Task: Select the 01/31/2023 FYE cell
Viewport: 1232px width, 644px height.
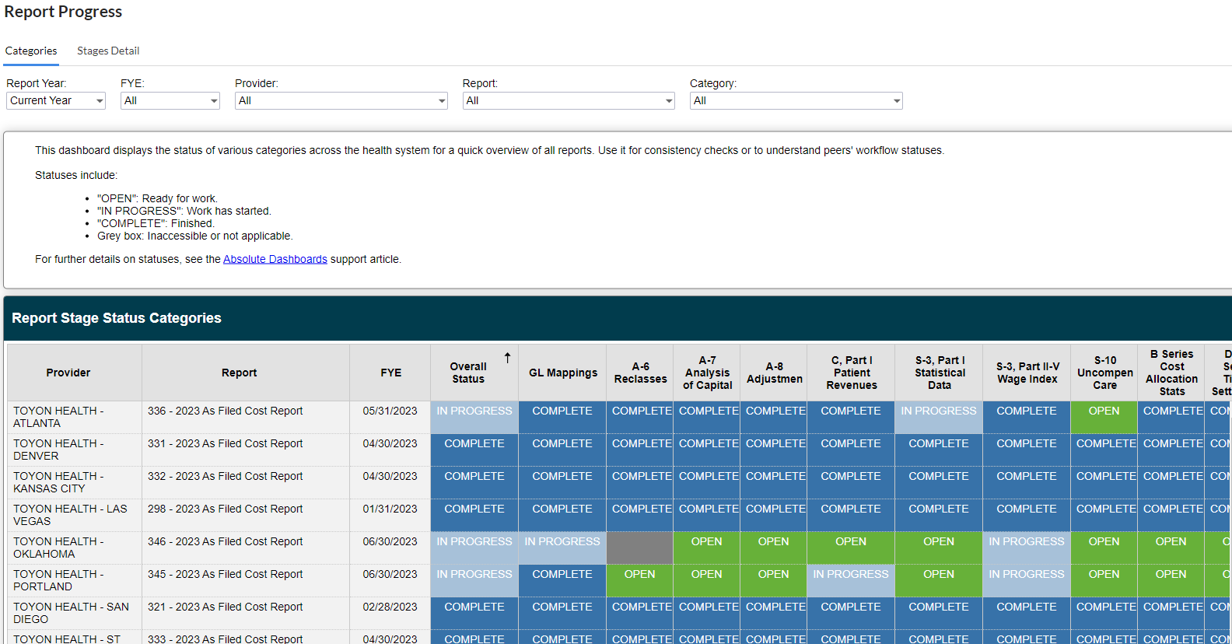Action: [390, 515]
